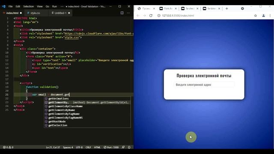Switch to the Untitled-1 editor tab
This screenshot has width=274, height=154.
click(60, 13)
